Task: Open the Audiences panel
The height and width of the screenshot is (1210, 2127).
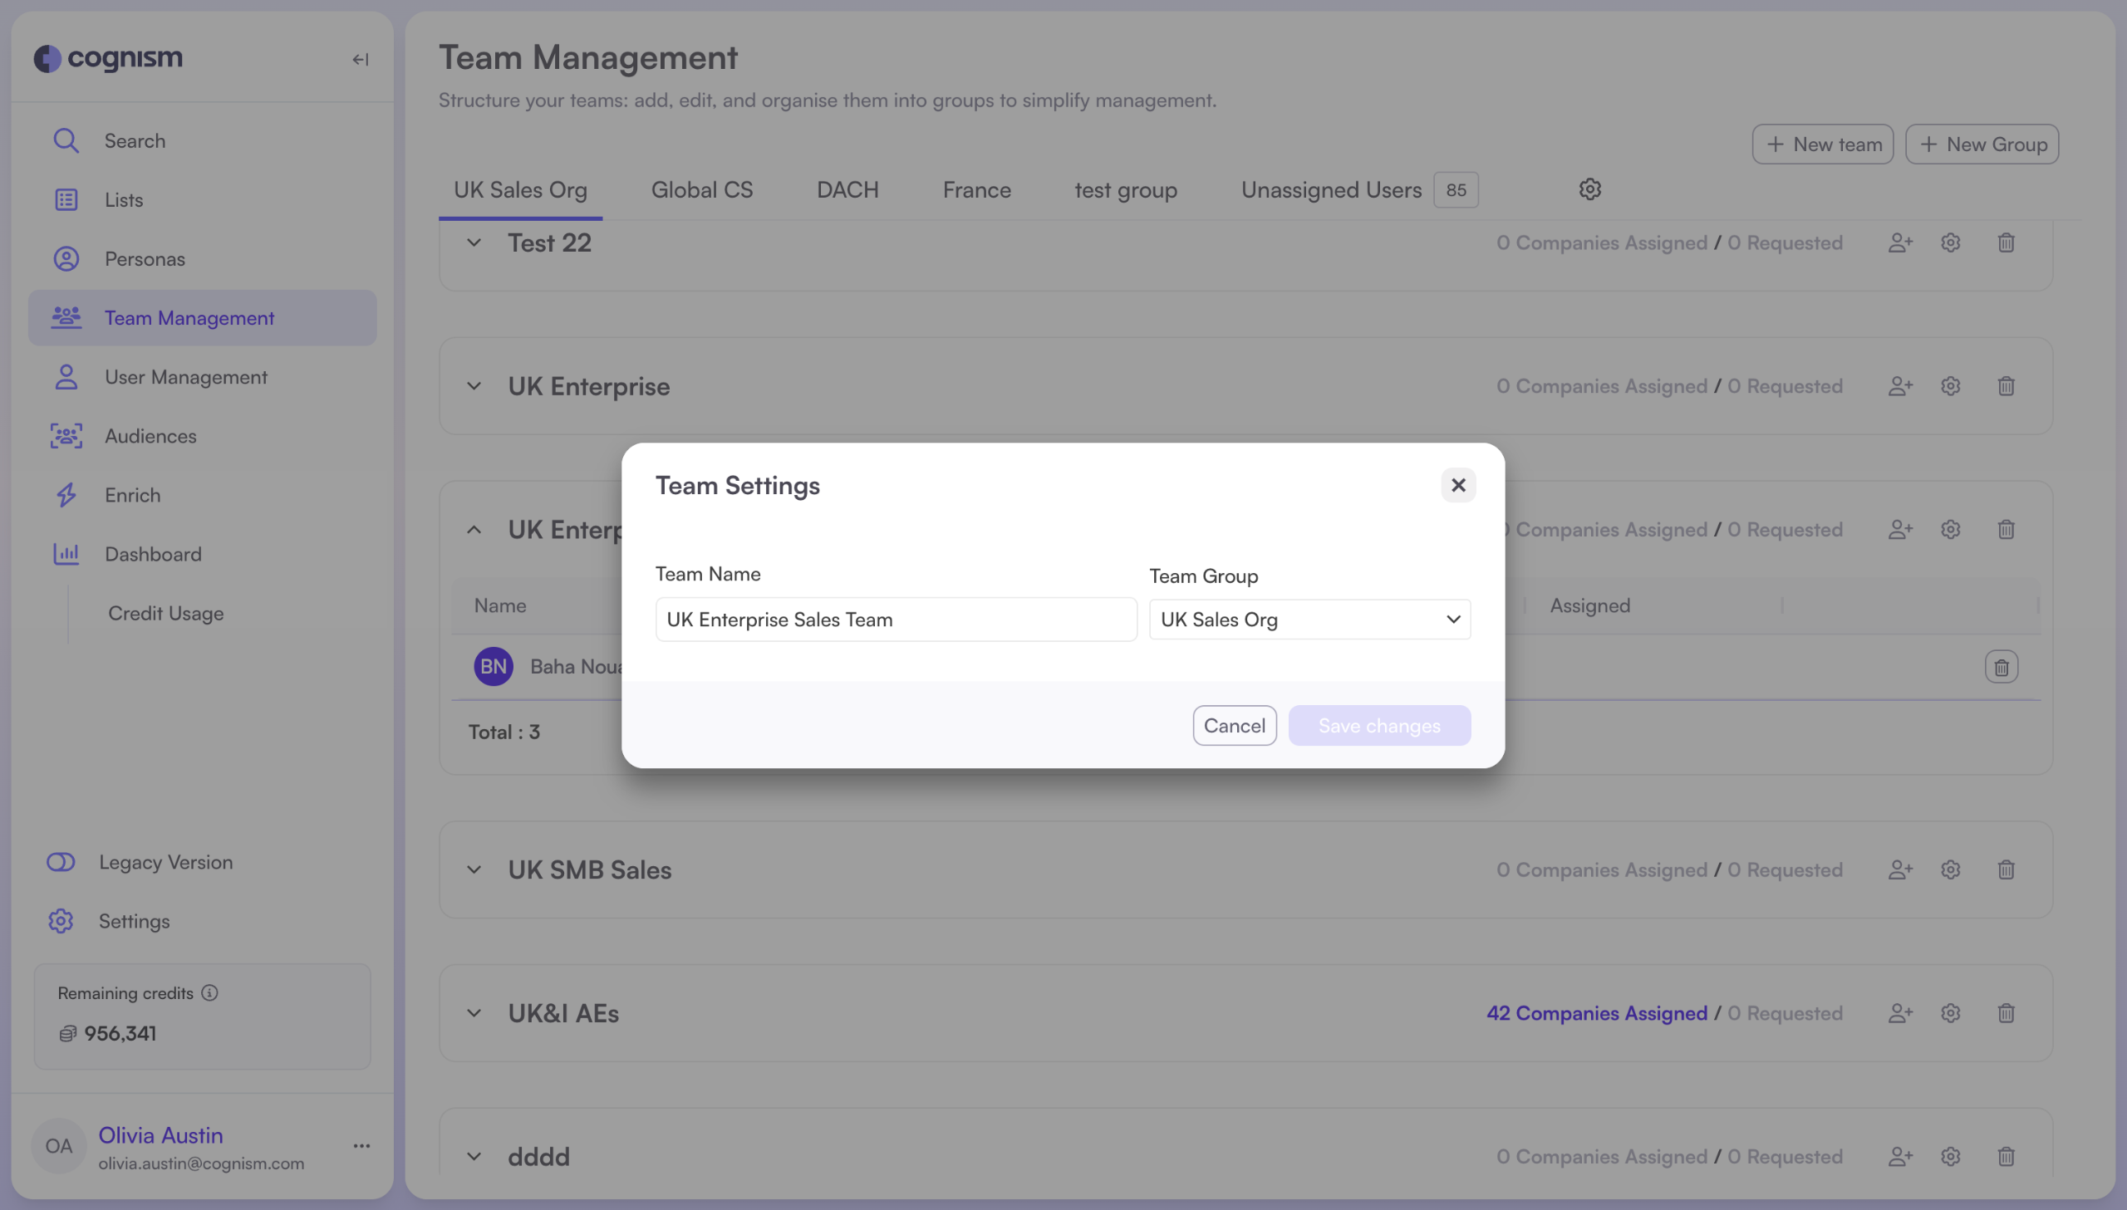Action: point(150,435)
